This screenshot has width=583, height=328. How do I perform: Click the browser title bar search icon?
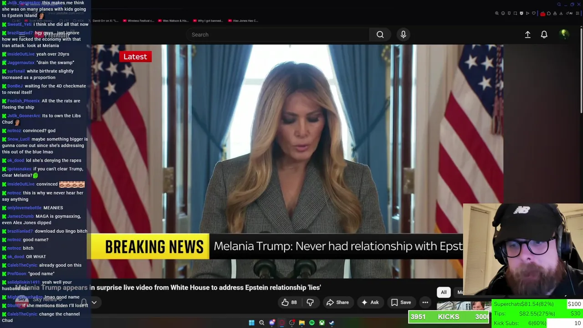559,5
